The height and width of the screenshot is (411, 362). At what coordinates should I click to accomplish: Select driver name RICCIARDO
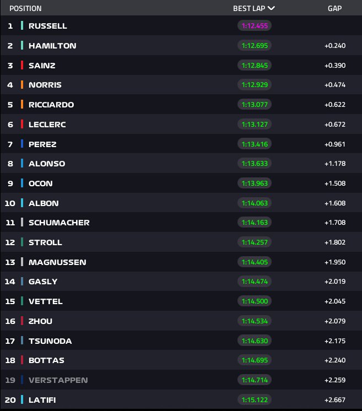(x=51, y=105)
